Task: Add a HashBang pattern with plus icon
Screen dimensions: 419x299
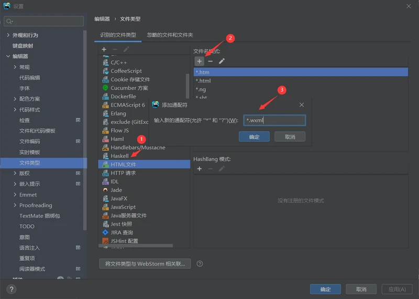Action: tap(200, 169)
